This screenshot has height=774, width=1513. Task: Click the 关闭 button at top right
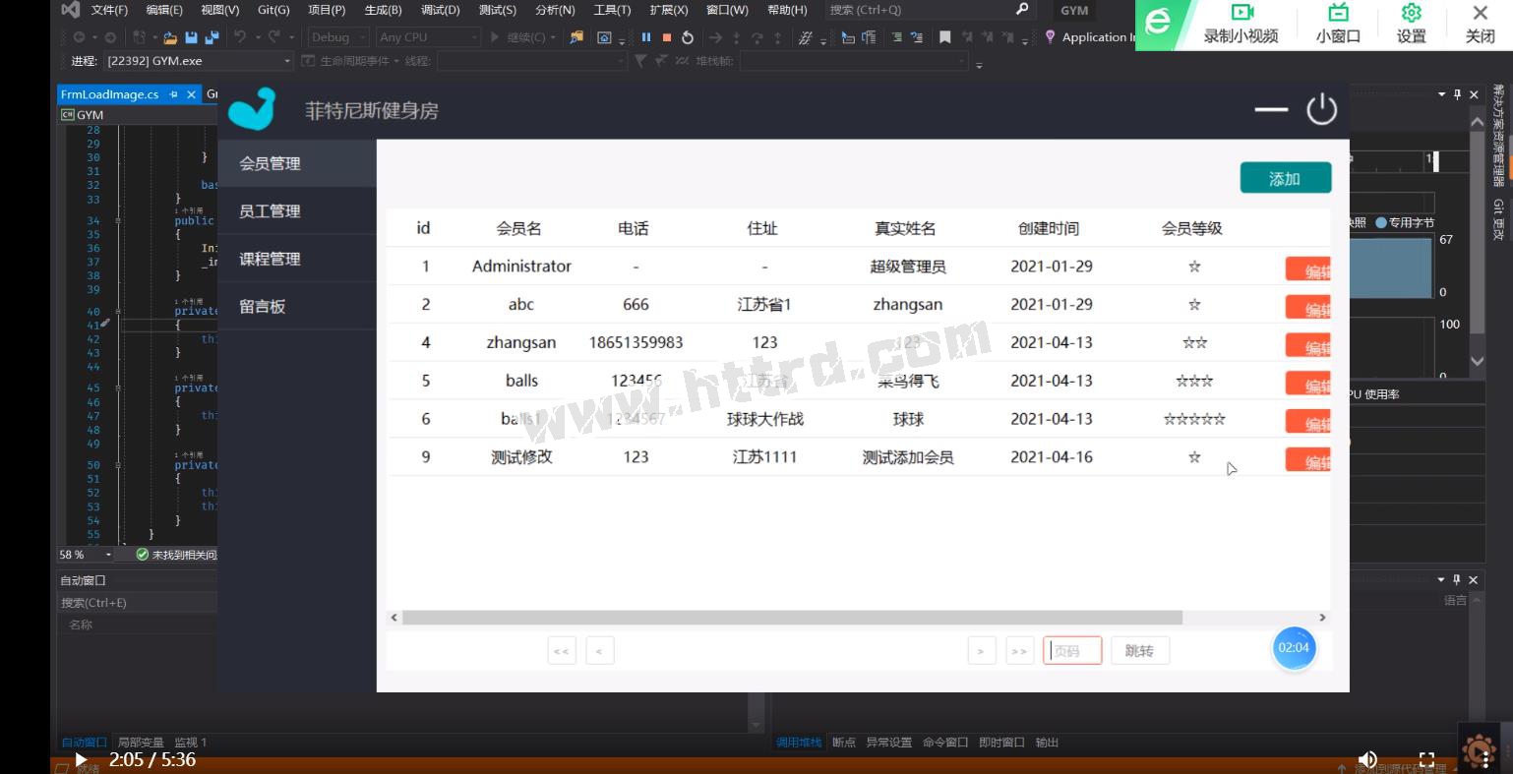click(x=1481, y=25)
